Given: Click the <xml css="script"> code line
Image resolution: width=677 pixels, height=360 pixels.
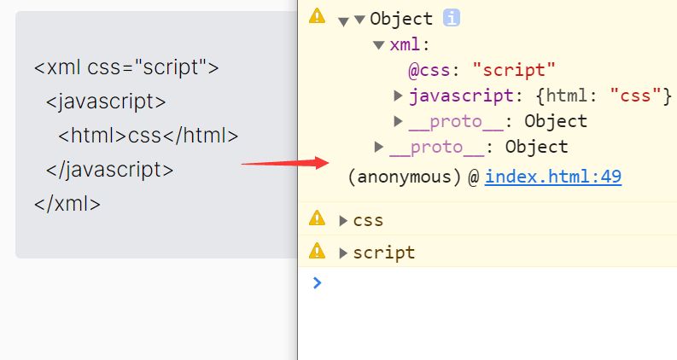Looking at the screenshot, I should tap(126, 67).
